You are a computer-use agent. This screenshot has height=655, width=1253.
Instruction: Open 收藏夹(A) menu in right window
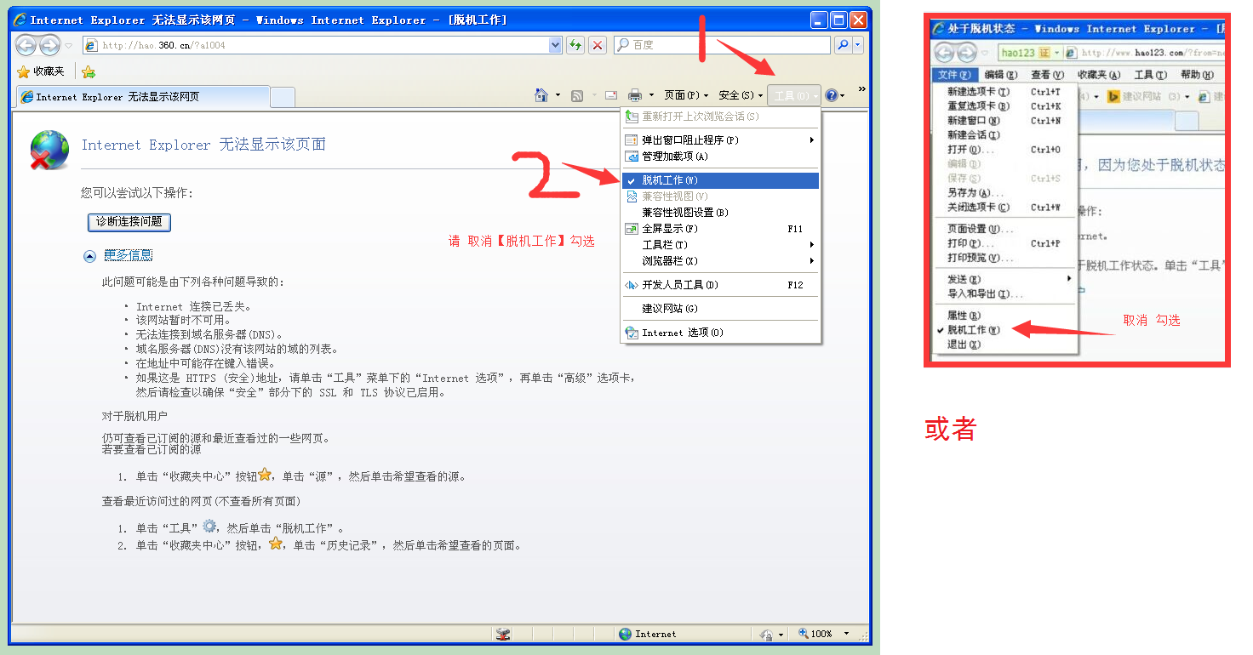click(1099, 75)
